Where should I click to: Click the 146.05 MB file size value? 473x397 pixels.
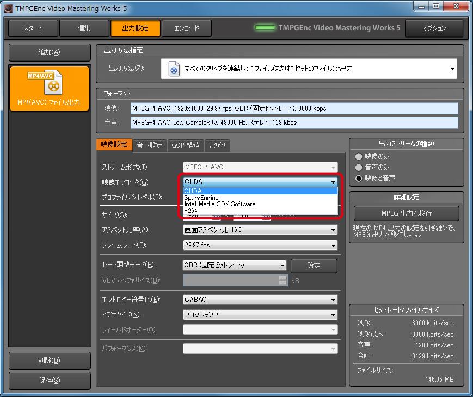point(439,380)
